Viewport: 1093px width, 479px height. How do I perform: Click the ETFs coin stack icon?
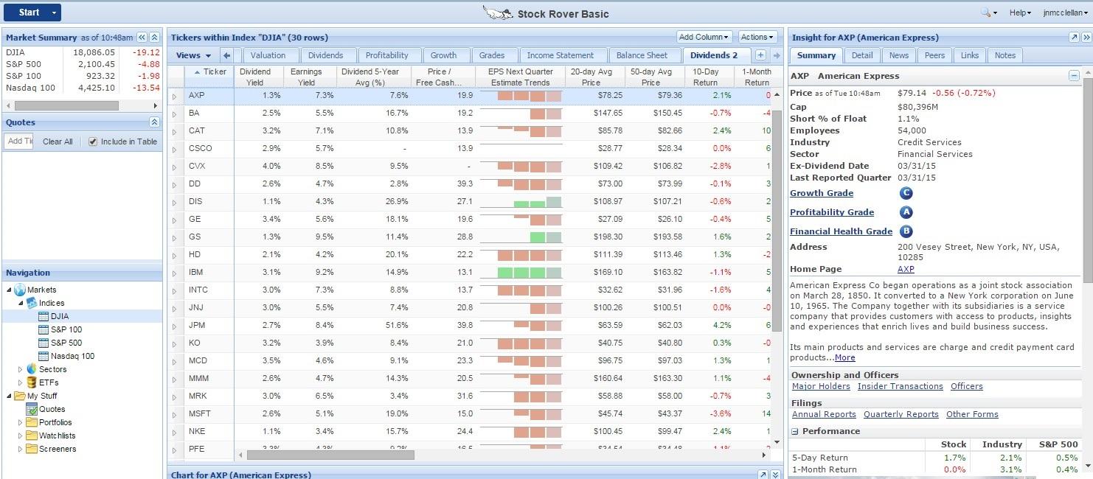32,382
